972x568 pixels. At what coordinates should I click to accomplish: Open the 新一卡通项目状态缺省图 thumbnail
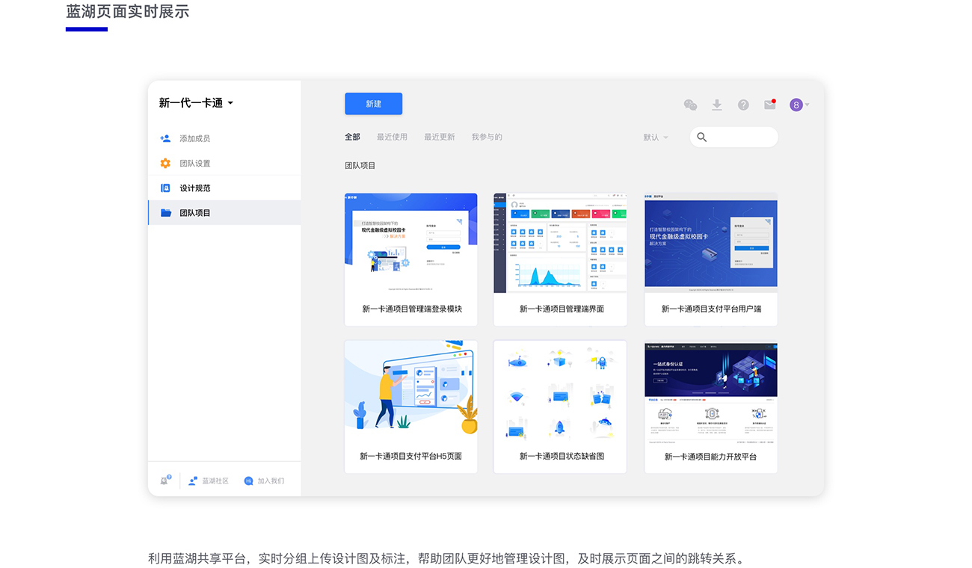[560, 391]
